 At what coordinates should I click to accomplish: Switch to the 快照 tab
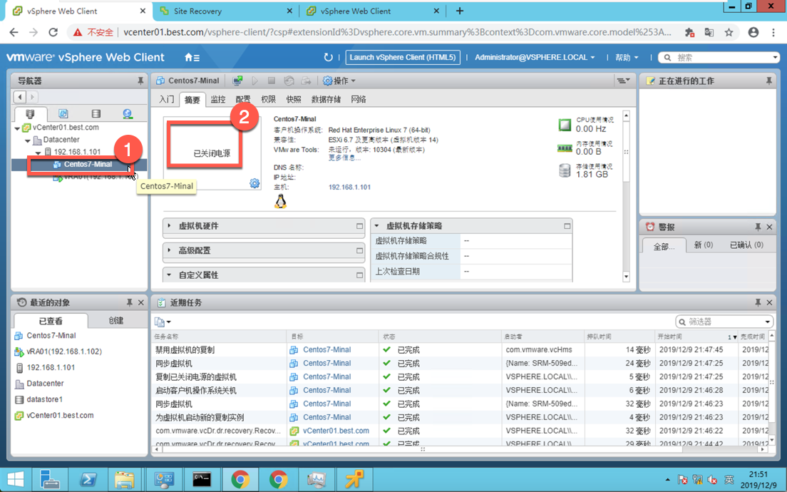[294, 99]
